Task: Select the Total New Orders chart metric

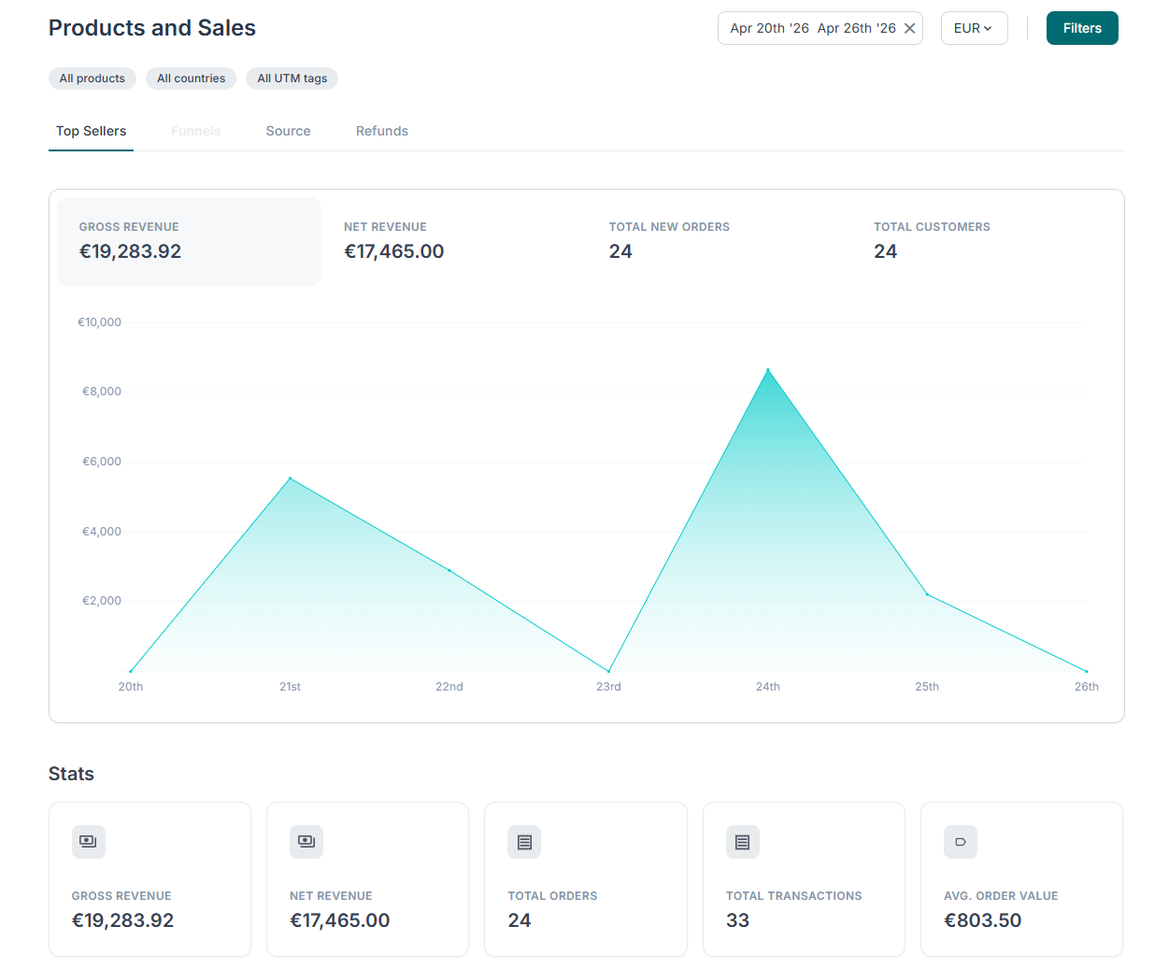Action: point(720,242)
